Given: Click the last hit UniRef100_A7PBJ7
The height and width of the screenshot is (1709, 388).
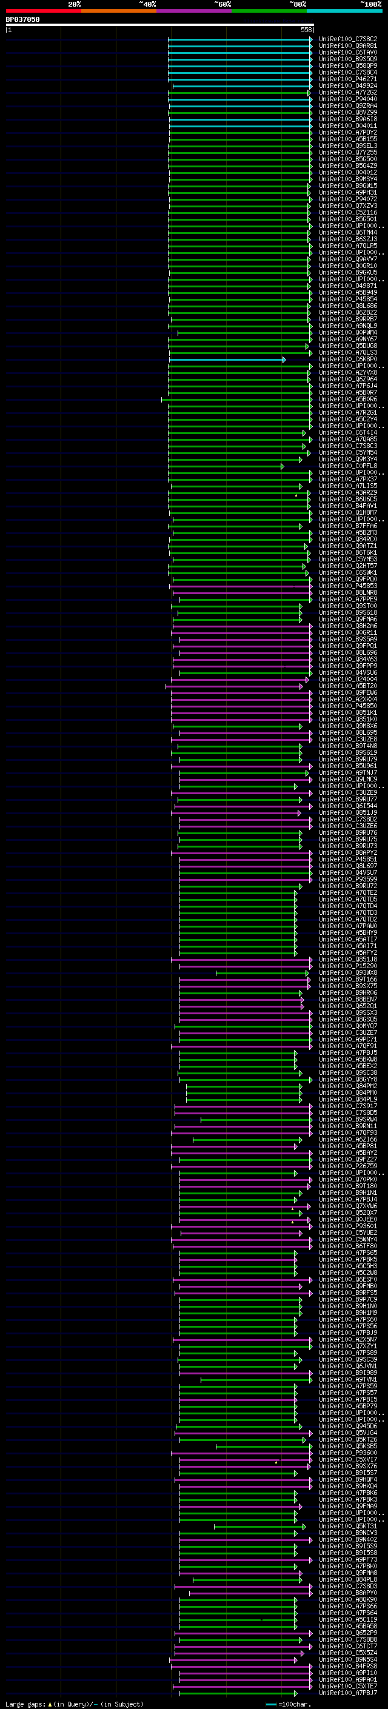Looking at the screenshot, I should [348, 1693].
